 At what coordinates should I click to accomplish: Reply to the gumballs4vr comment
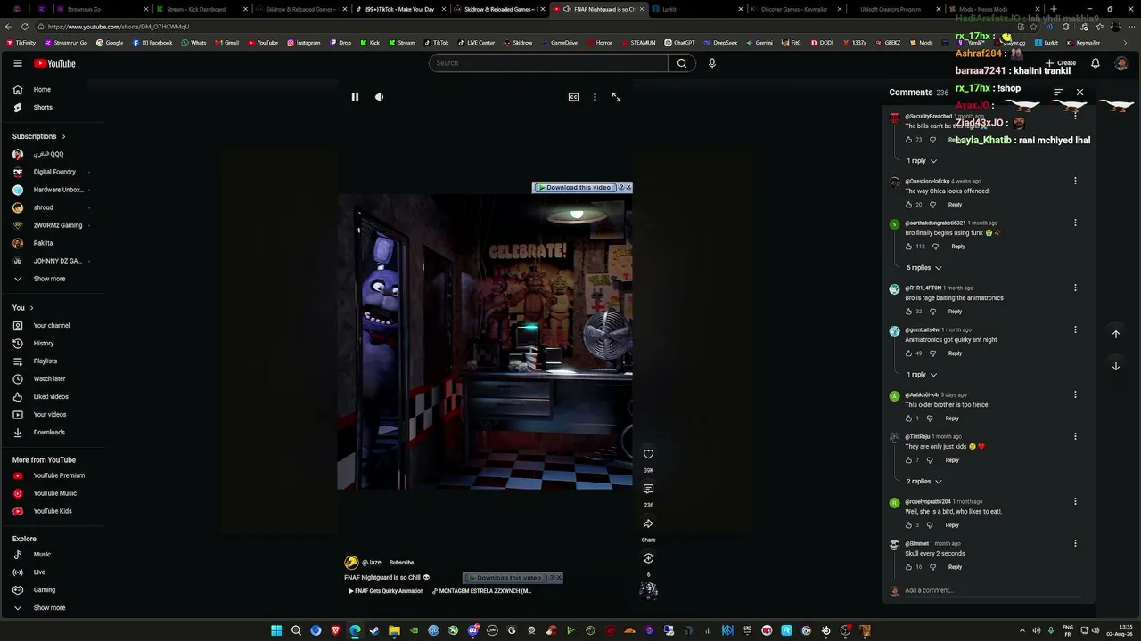click(x=955, y=353)
